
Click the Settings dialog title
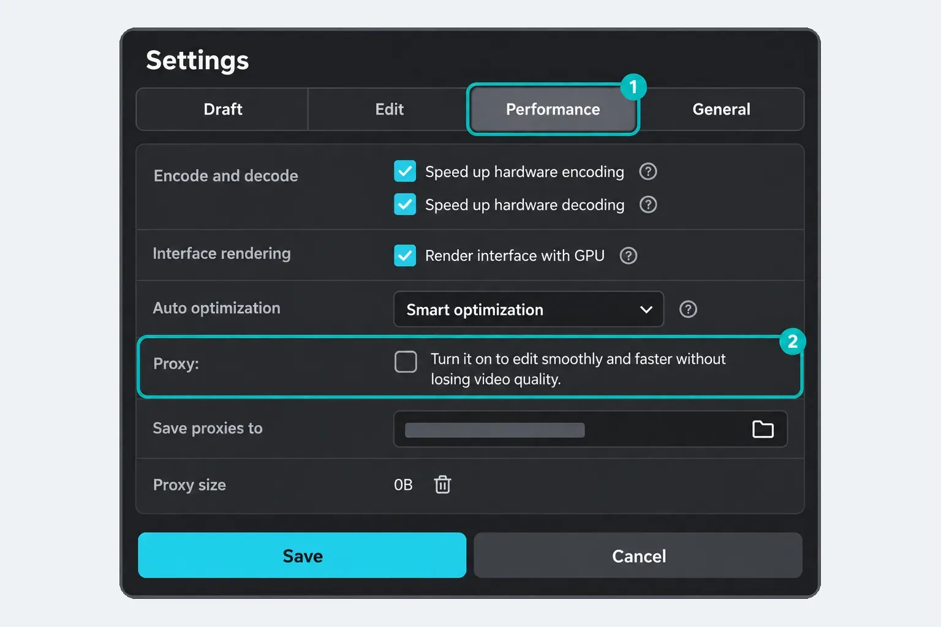coord(197,61)
